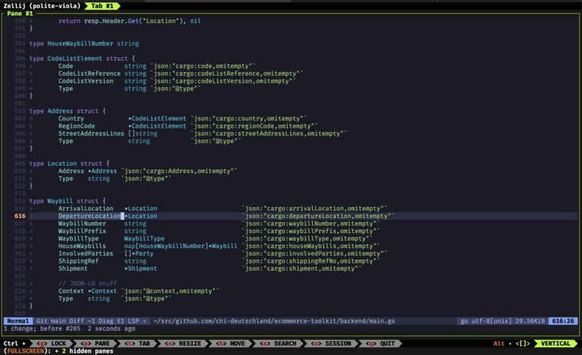Click the DepartureLocation field name
Image resolution: width=582 pixels, height=355 pixels.
point(90,216)
